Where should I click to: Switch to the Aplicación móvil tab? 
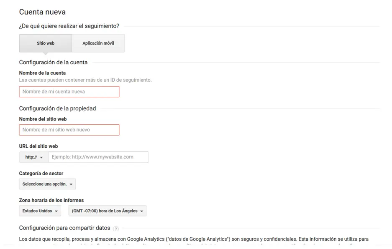(98, 43)
